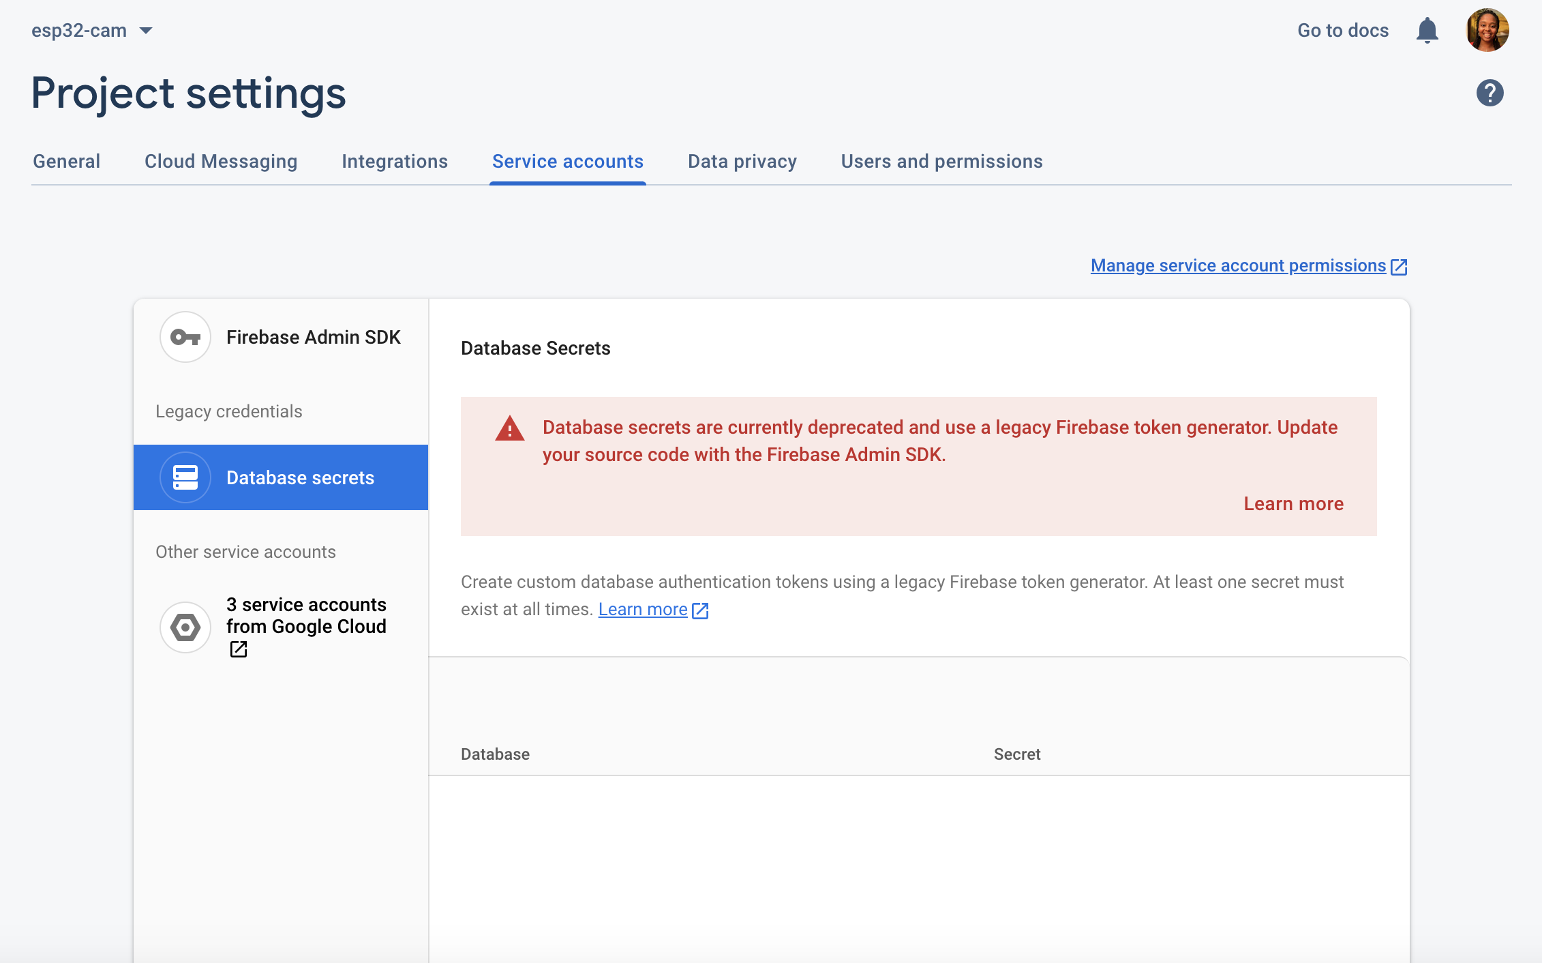The image size is (1542, 963).
Task: Switch to the General tab
Action: pos(66,162)
